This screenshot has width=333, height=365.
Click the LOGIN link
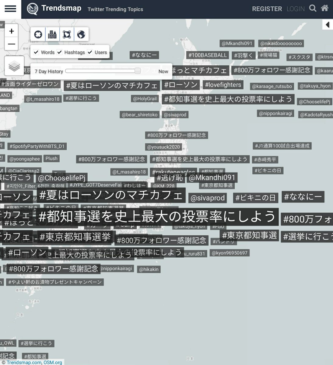[x=296, y=9]
